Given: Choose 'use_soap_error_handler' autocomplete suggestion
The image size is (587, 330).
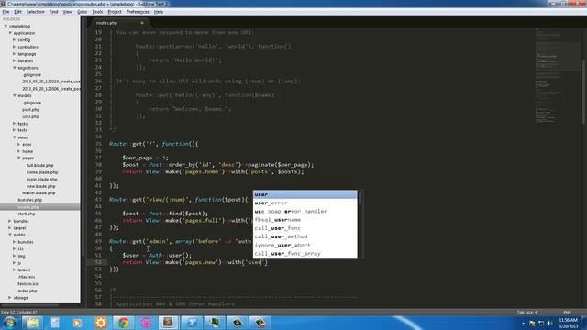Looking at the screenshot, I should [305, 212].
